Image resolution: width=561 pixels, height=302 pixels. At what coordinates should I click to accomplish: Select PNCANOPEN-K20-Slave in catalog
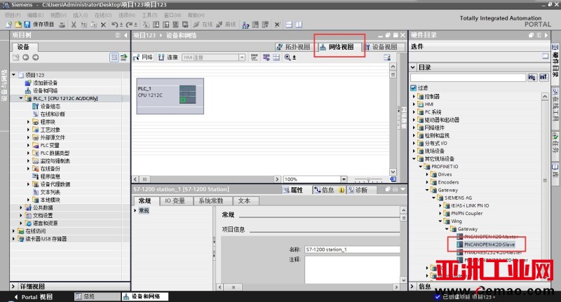tap(489, 245)
